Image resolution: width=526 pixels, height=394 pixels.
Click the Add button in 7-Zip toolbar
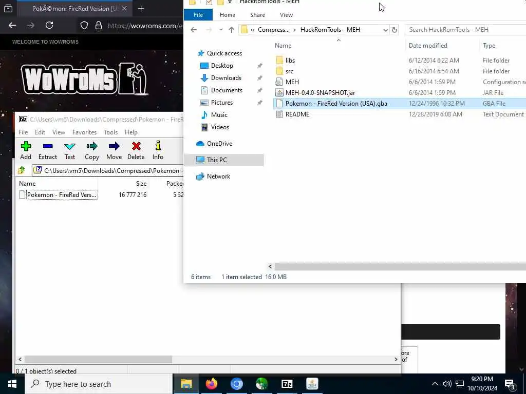[x=26, y=150]
